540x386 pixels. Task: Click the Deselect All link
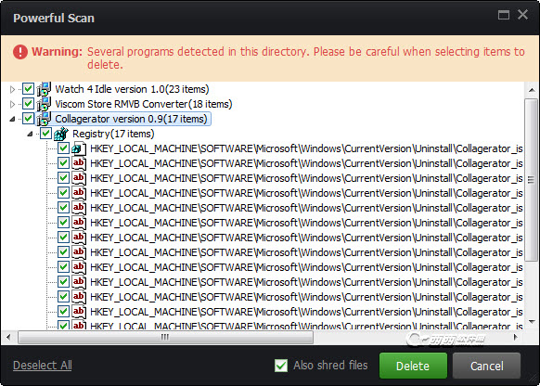point(43,366)
